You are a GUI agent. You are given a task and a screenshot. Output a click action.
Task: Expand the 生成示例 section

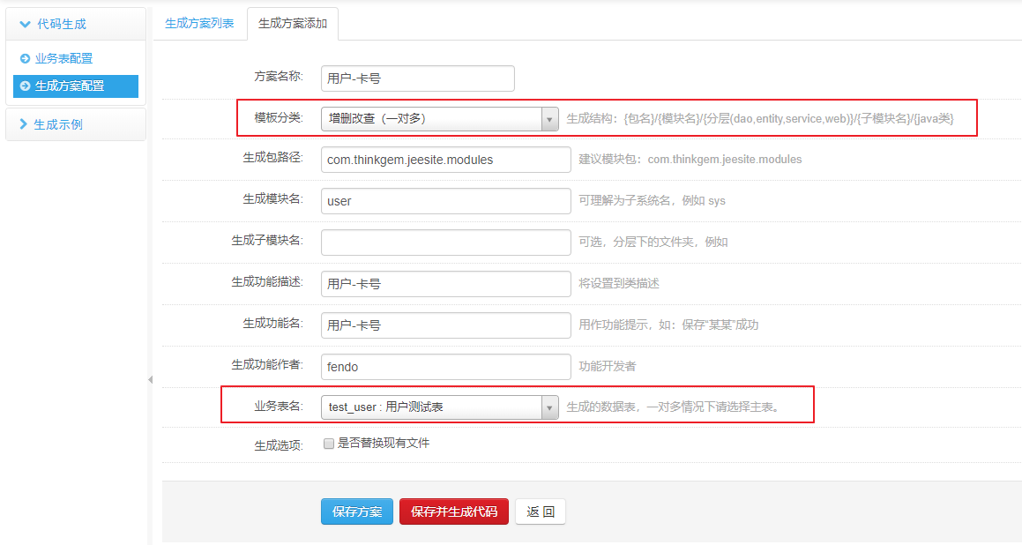coord(76,123)
